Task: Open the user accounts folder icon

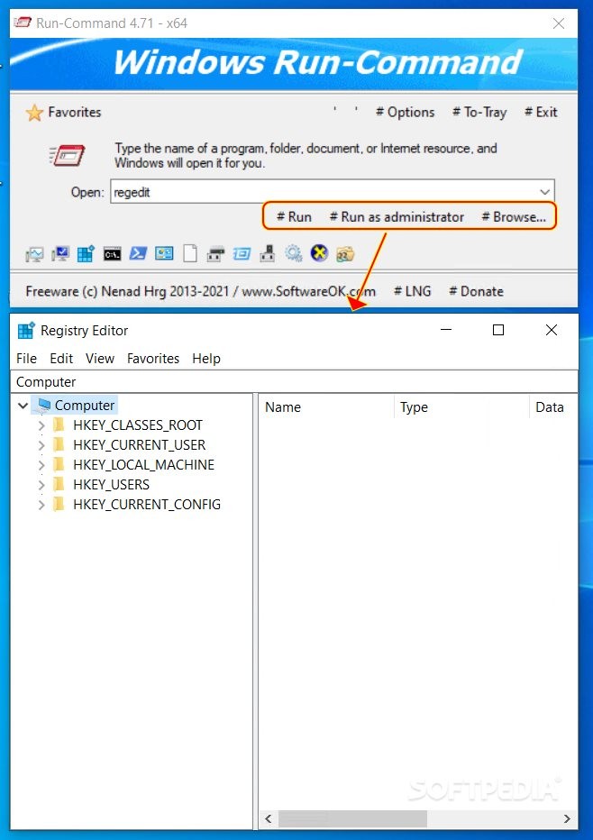Action: [345, 254]
